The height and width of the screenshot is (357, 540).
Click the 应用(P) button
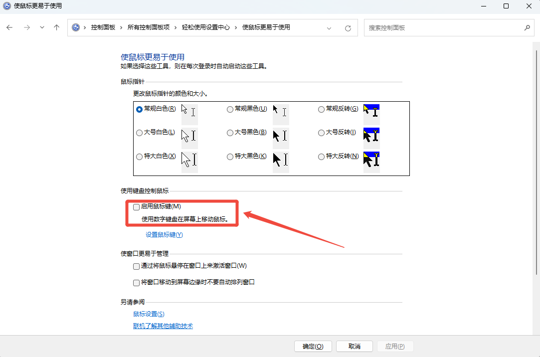point(395,347)
